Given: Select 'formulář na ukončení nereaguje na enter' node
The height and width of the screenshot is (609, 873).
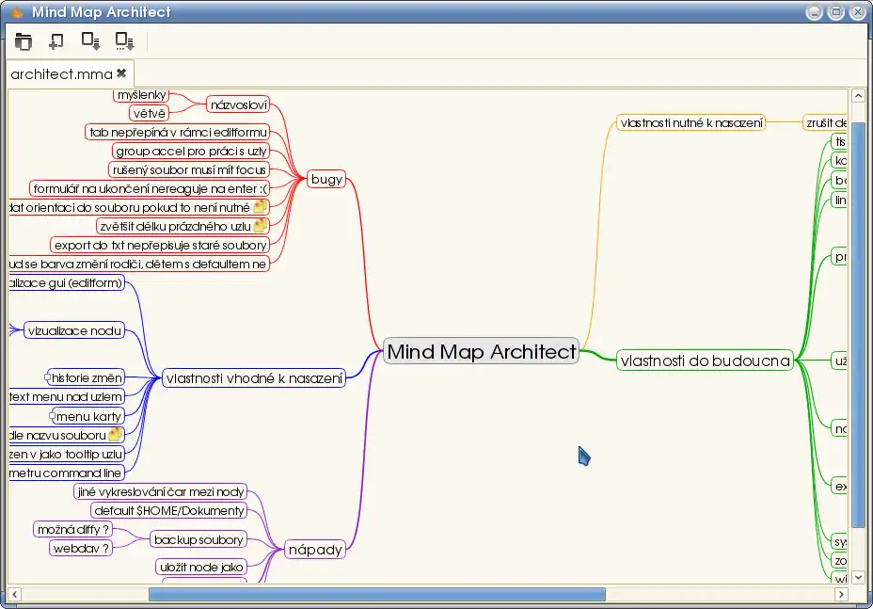Looking at the screenshot, I should pos(150,188).
